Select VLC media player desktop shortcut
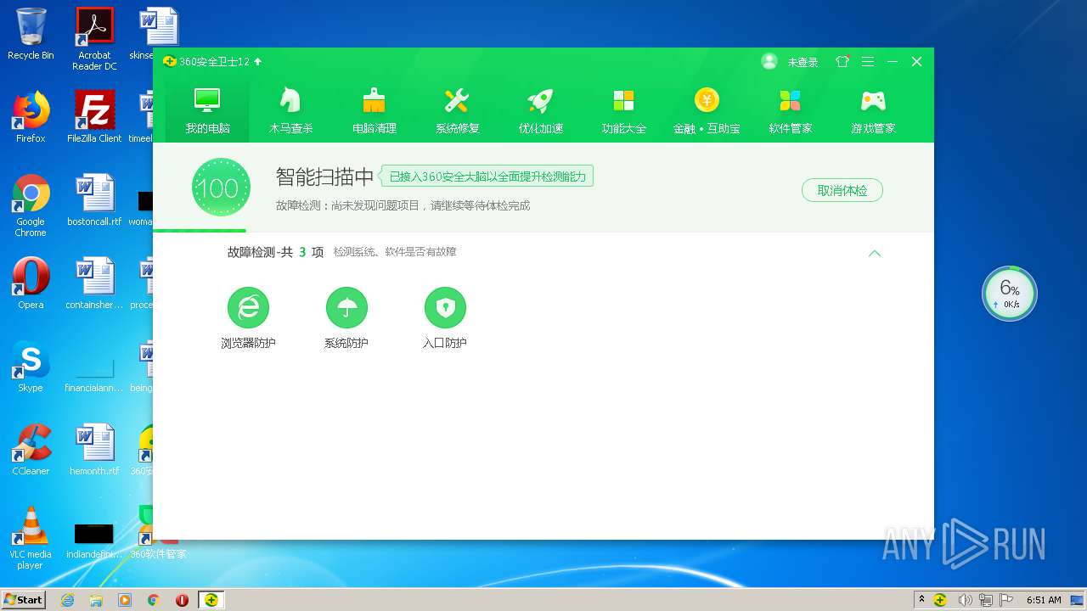Image resolution: width=1087 pixels, height=611 pixels. point(31,538)
